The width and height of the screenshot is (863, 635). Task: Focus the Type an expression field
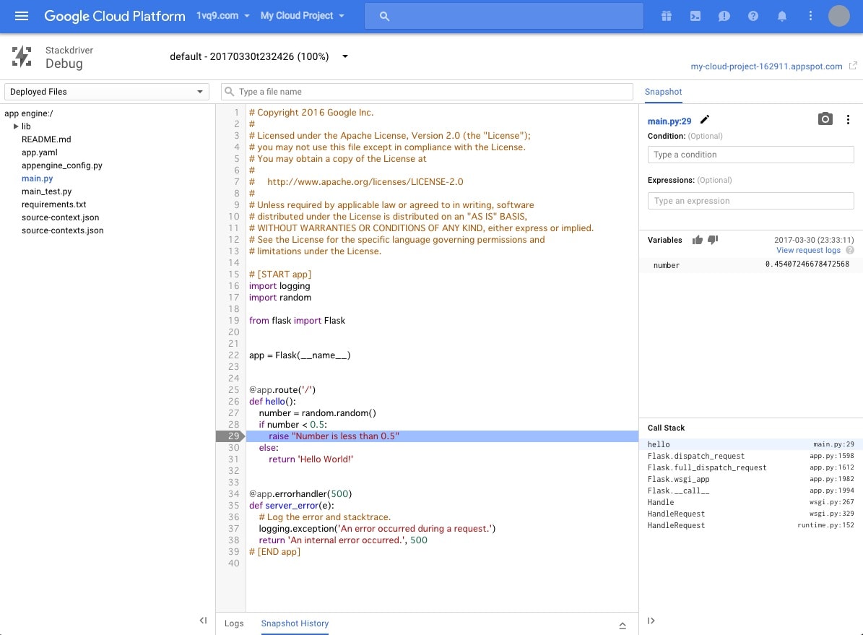click(x=750, y=200)
